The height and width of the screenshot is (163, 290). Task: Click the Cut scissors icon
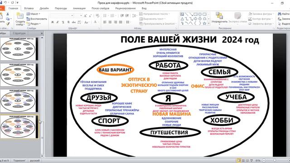click(x=8, y=14)
